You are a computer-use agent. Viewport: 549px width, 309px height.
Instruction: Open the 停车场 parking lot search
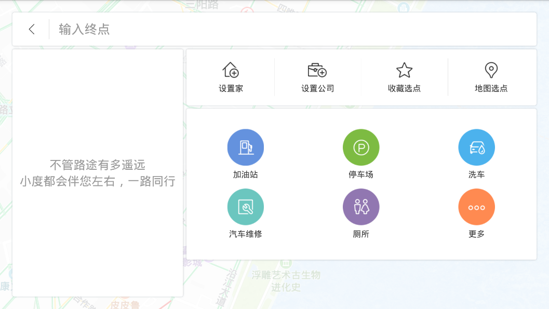360,147
